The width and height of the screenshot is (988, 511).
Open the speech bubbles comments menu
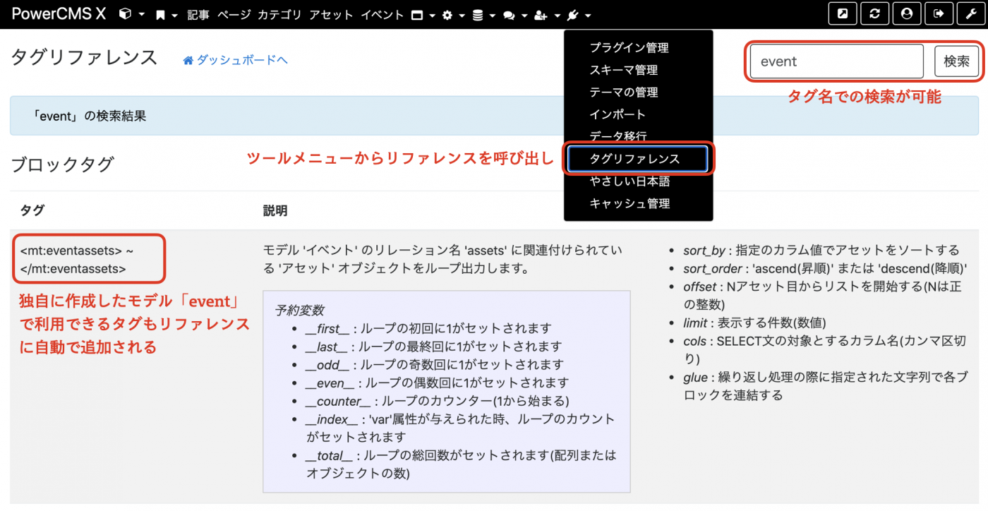(x=514, y=15)
